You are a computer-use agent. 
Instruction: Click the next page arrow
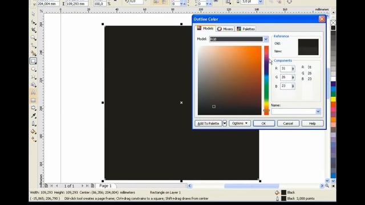click(82, 186)
